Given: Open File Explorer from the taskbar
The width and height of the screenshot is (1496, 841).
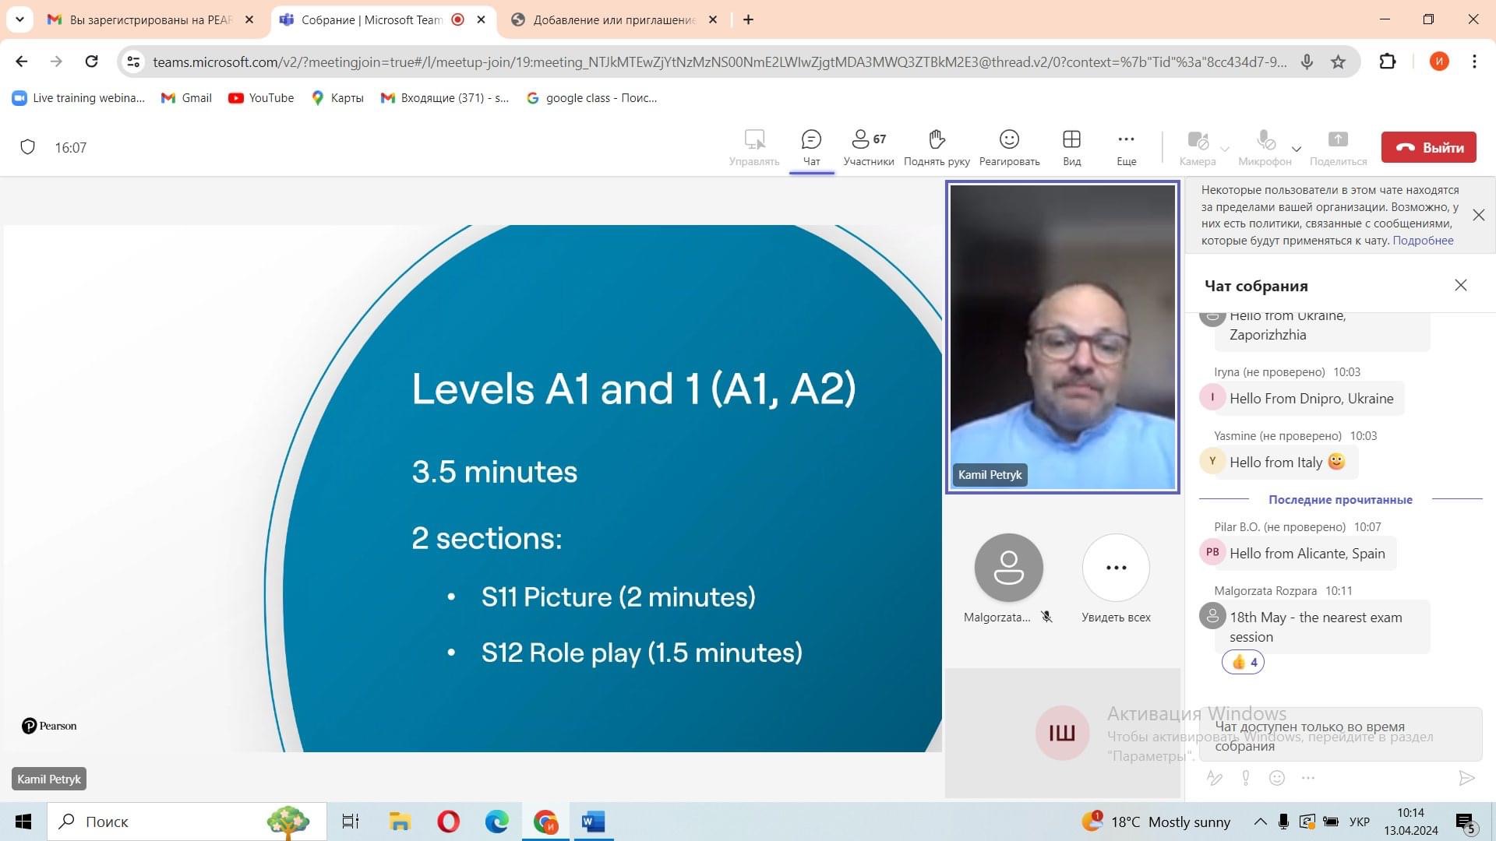Looking at the screenshot, I should coord(400,822).
